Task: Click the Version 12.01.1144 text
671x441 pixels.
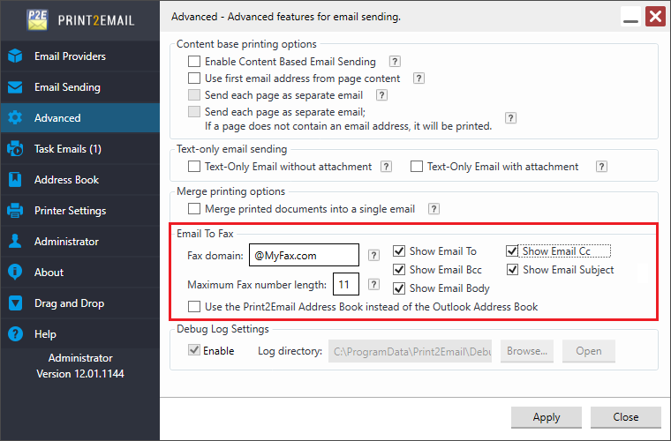Action: [x=80, y=373]
